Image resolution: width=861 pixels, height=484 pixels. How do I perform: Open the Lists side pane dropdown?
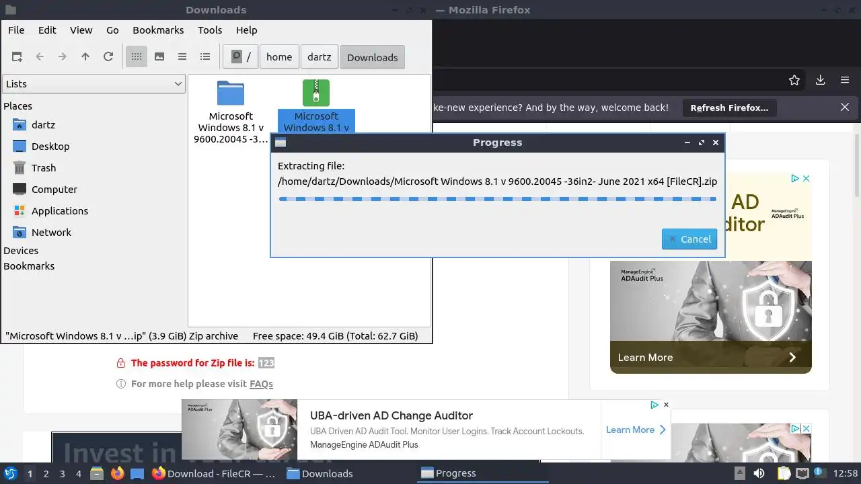coord(93,84)
